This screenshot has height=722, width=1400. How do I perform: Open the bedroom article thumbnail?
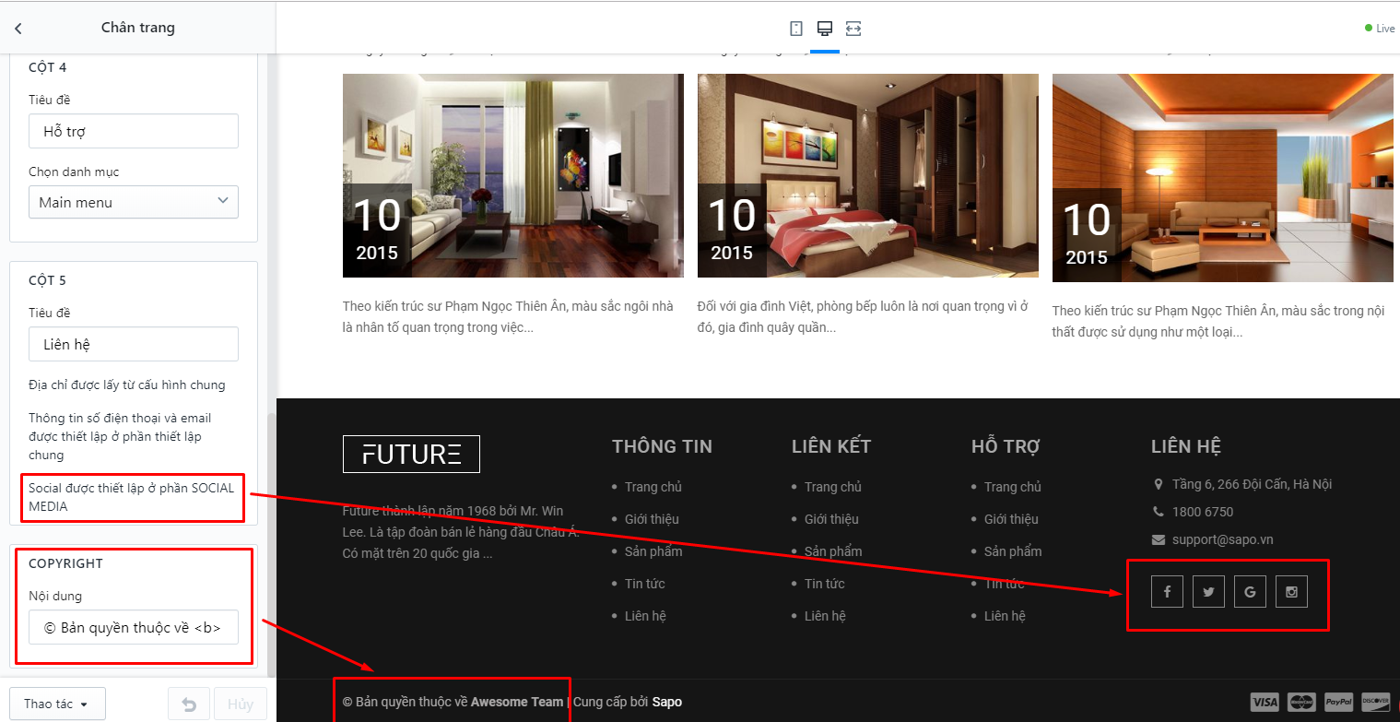pos(868,175)
